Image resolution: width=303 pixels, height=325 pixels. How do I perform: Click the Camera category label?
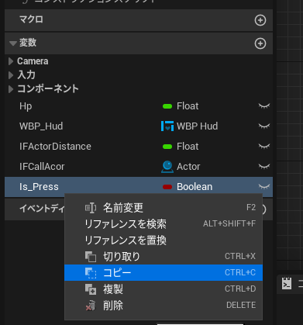coord(33,61)
